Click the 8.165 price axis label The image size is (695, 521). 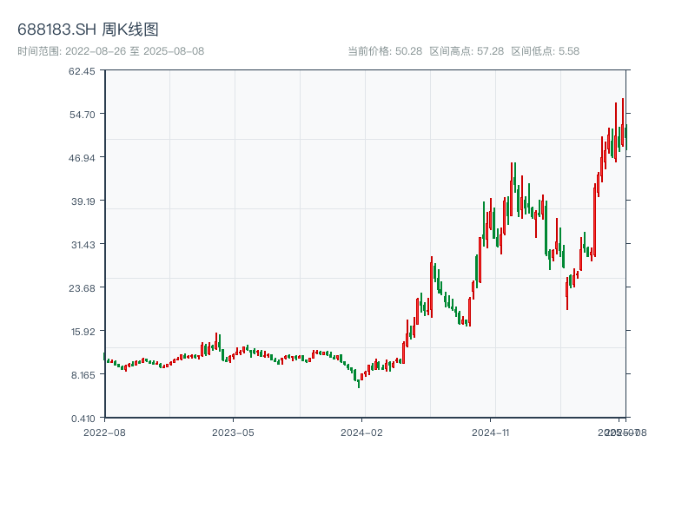(82, 375)
